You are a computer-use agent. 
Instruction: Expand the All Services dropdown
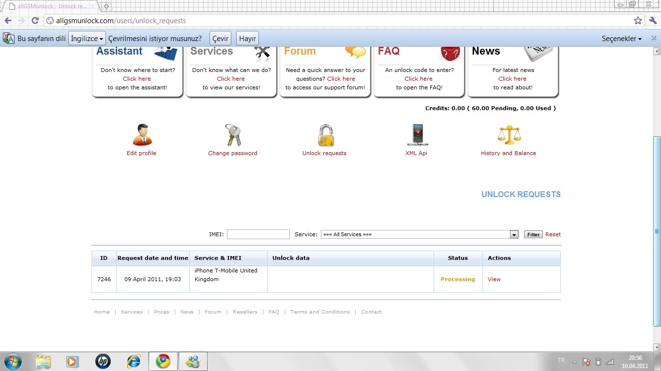(x=514, y=234)
